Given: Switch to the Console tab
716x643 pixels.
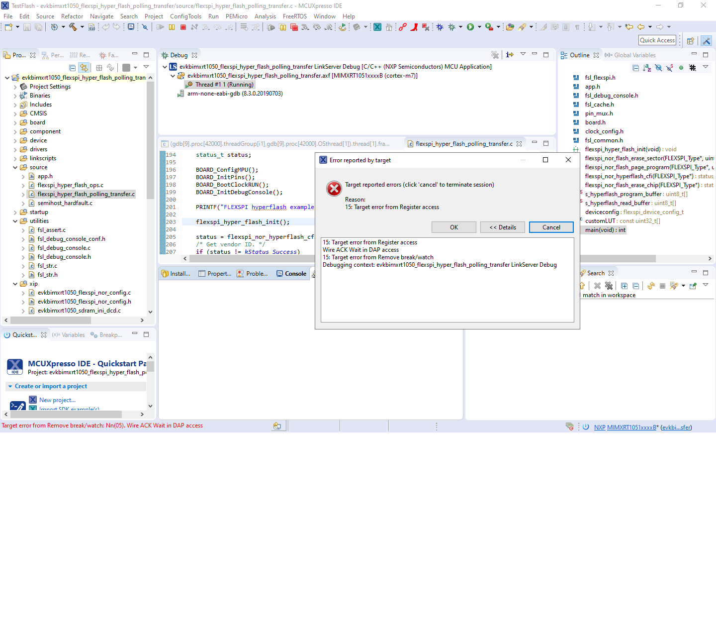Looking at the screenshot, I should coord(295,273).
